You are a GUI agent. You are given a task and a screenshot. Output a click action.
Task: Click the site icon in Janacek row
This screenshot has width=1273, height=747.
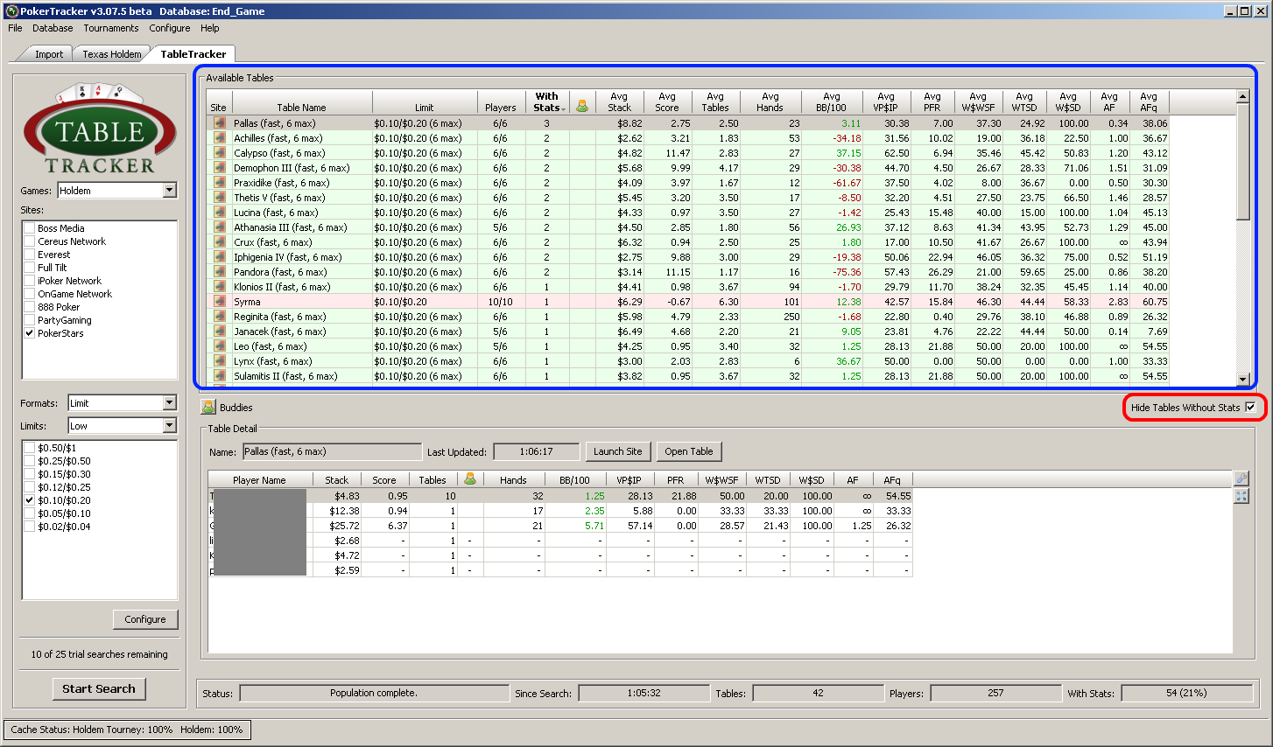coord(220,332)
